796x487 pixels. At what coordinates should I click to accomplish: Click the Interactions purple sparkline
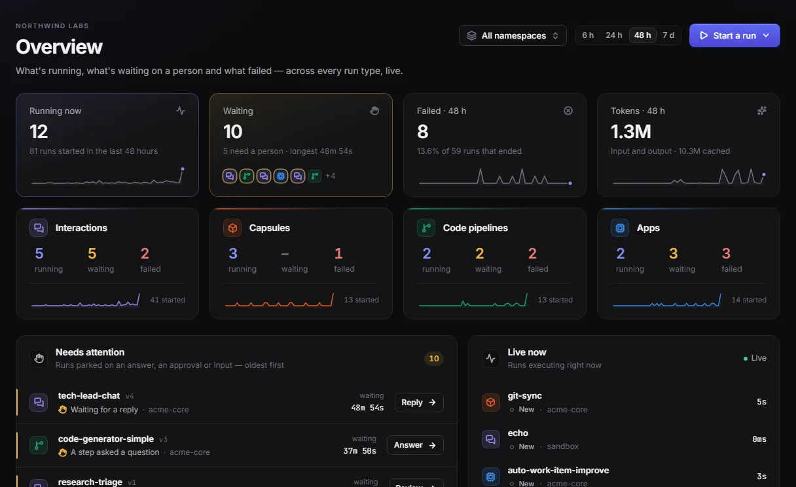(x=86, y=300)
